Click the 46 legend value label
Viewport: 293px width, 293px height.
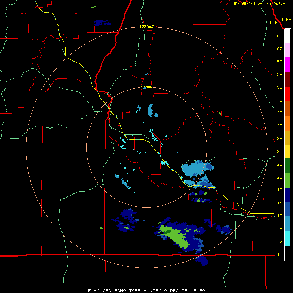click(x=280, y=100)
